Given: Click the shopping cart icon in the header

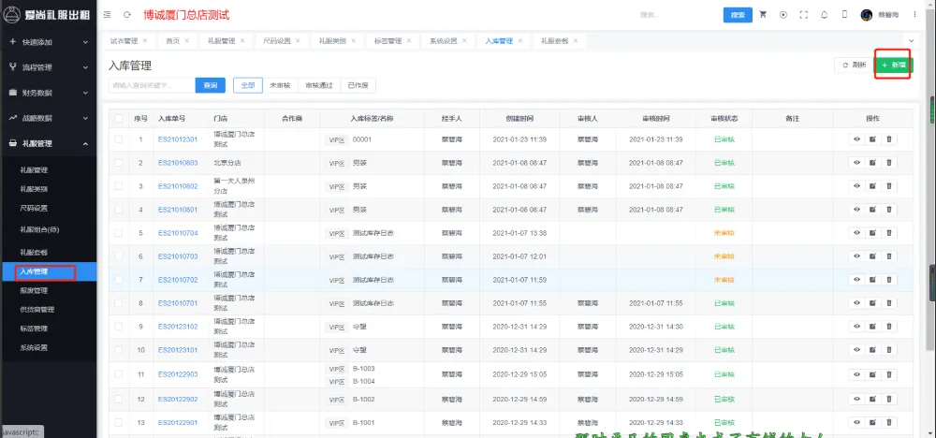Looking at the screenshot, I should (763, 15).
